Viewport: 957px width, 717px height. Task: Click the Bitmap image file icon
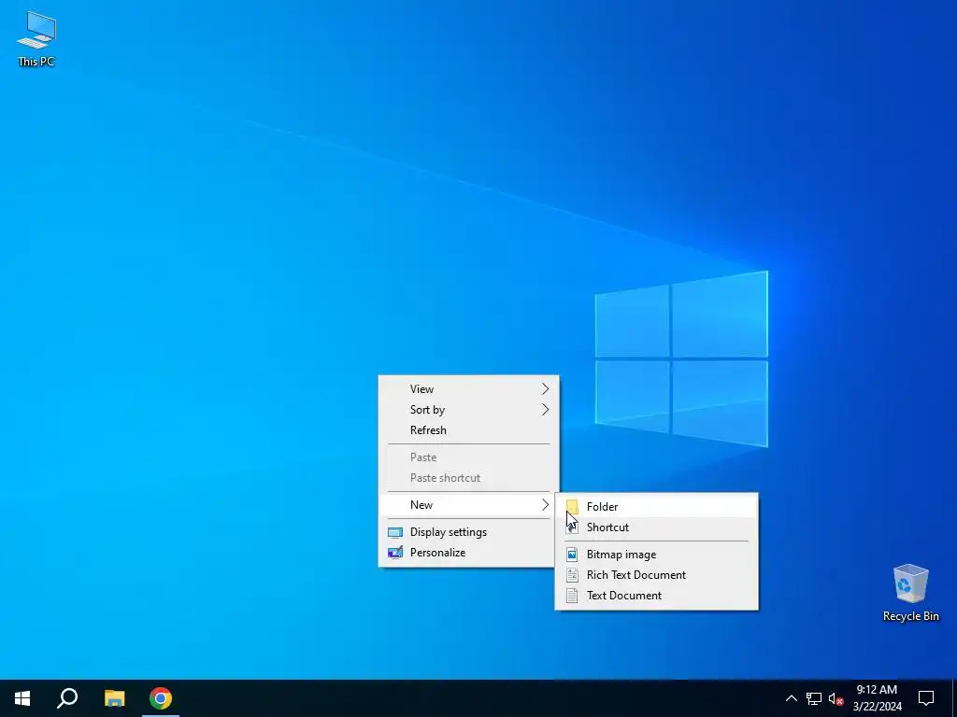(x=572, y=555)
